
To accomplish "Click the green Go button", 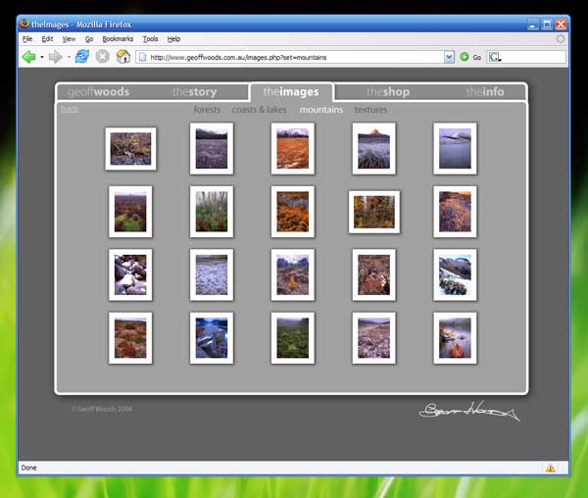I will (x=465, y=57).
